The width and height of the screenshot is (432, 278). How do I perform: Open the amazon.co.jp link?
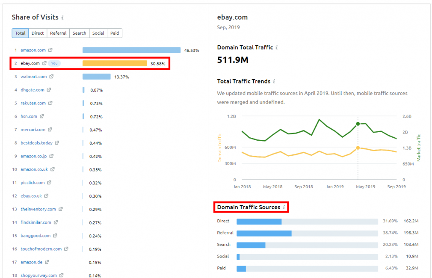pyautogui.click(x=34, y=156)
